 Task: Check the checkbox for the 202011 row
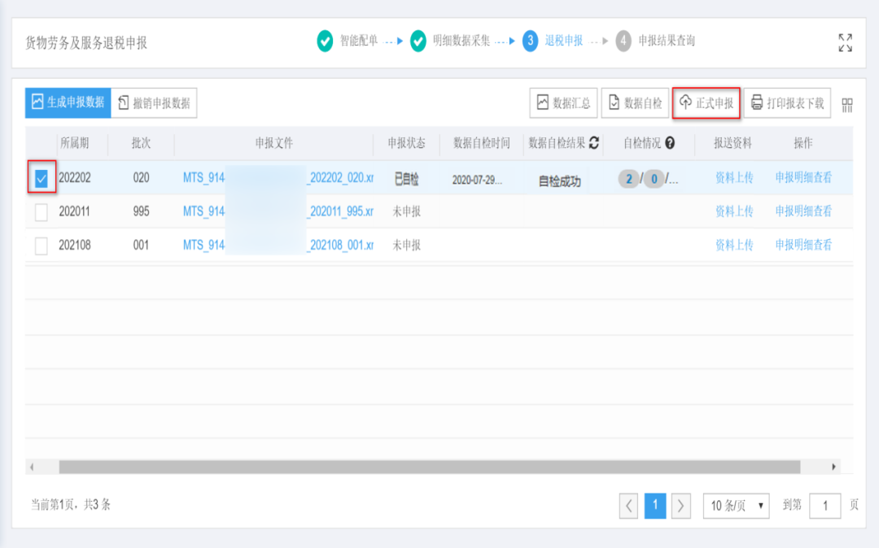42,211
